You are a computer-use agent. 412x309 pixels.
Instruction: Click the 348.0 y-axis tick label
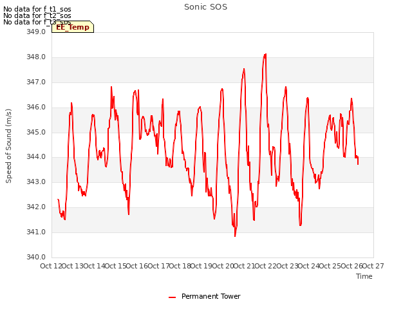click(36, 57)
